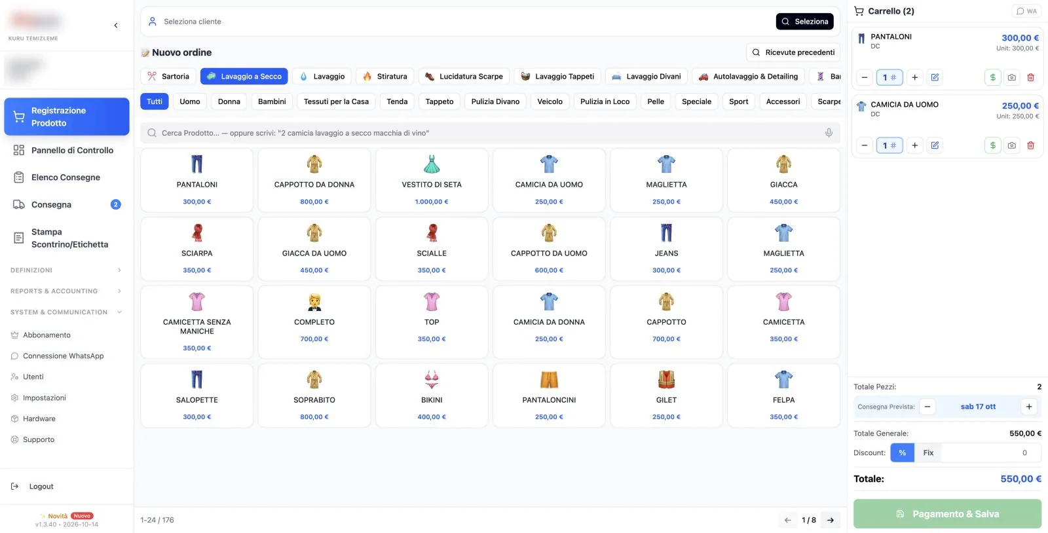The image size is (1048, 533).
Task: Add GILET product card to cart
Action: point(666,395)
